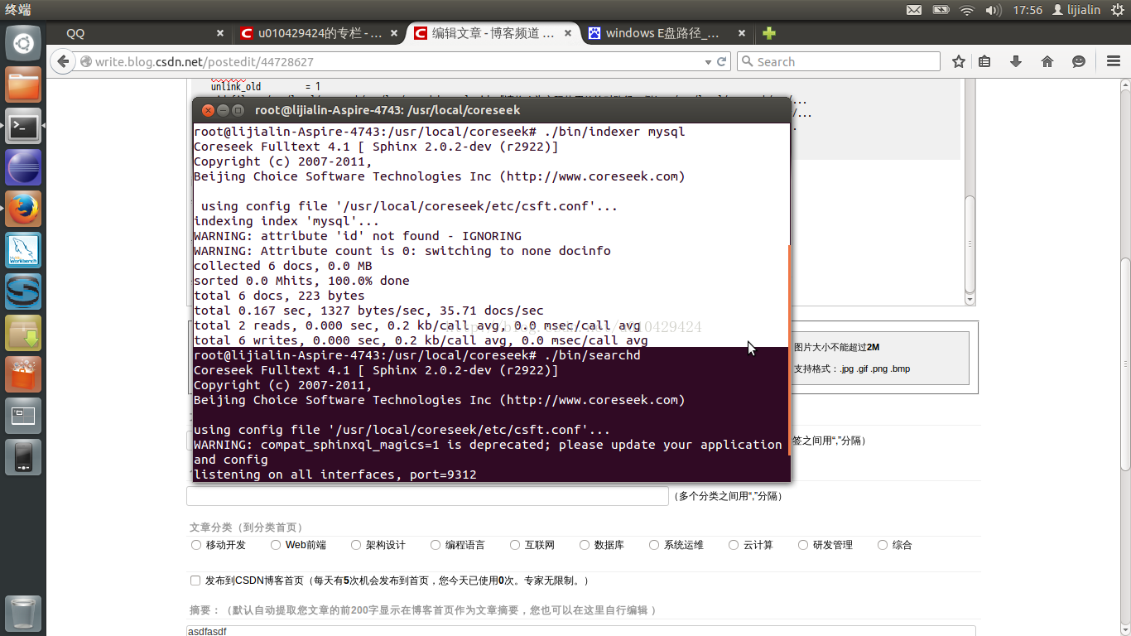Viewport: 1131px width, 636px height.
Task: Open the blue S application in launcher
Action: (23, 291)
